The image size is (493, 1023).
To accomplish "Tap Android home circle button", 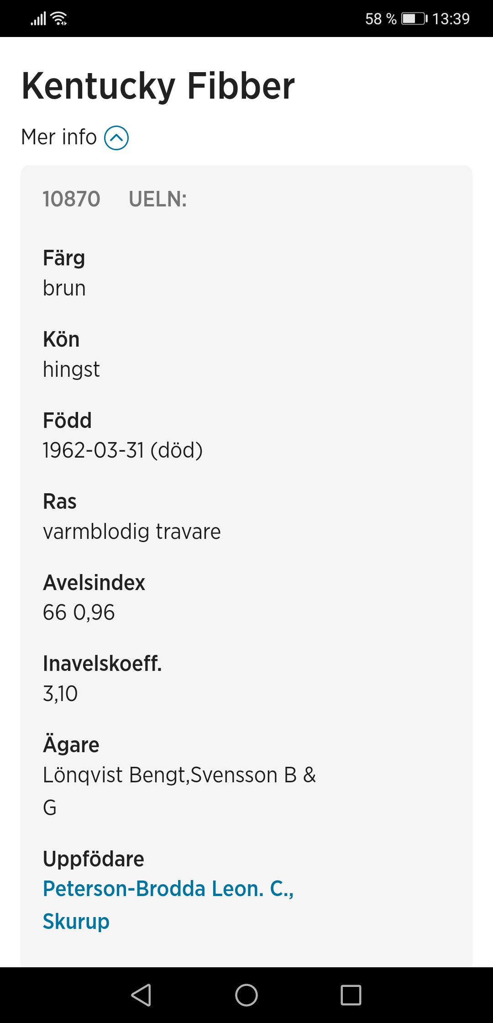I will (246, 995).
